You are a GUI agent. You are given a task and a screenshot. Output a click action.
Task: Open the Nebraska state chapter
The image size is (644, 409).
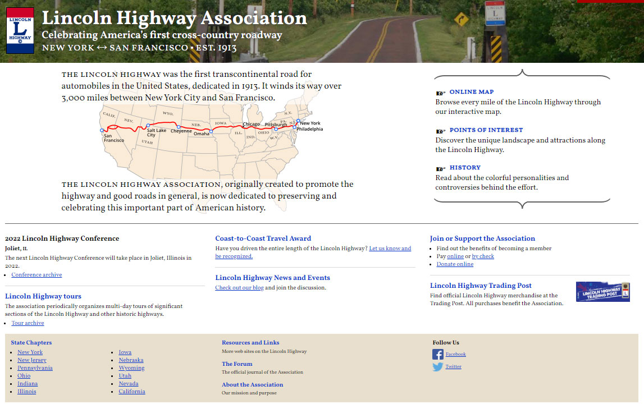point(131,360)
